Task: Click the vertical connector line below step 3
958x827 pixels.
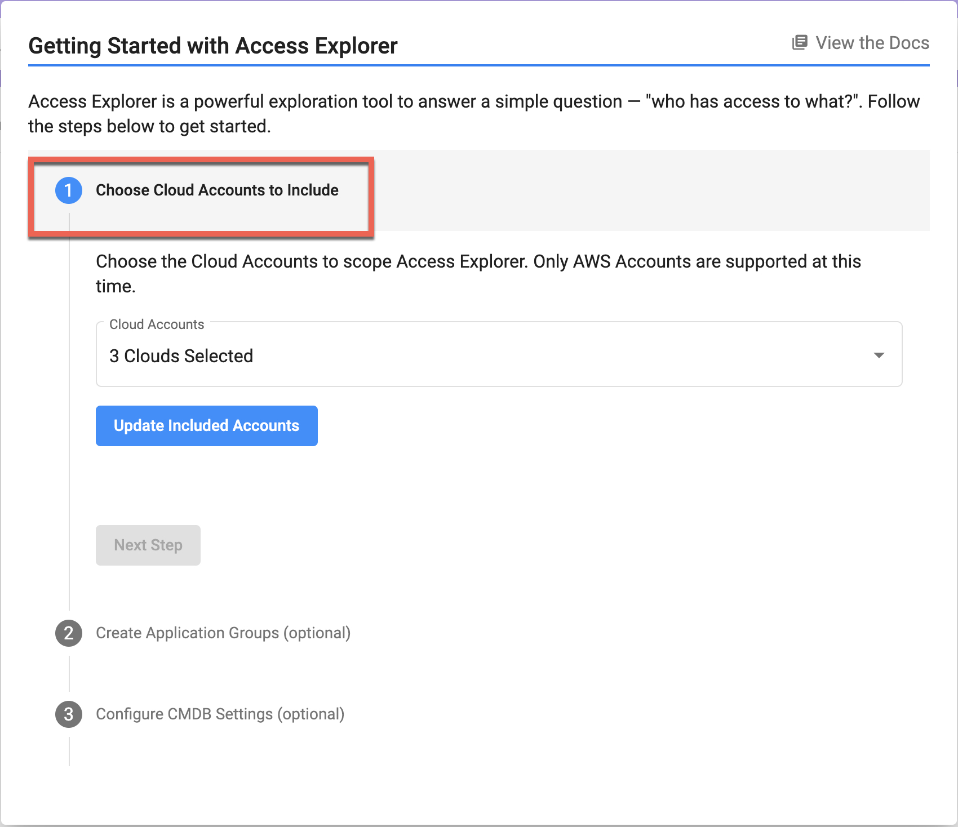Action: tap(69, 752)
